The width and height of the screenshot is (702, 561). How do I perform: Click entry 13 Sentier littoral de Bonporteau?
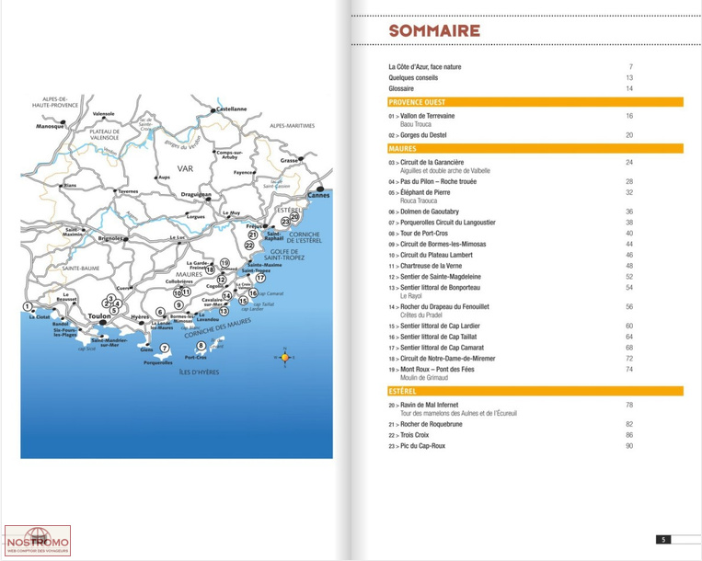(x=434, y=288)
